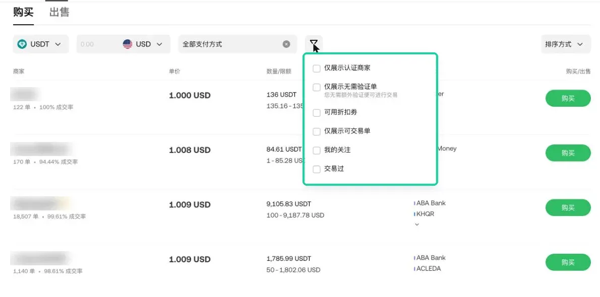The width and height of the screenshot is (600, 297).
Task: Expand more payment methods below KHQR
Action: tap(416, 225)
